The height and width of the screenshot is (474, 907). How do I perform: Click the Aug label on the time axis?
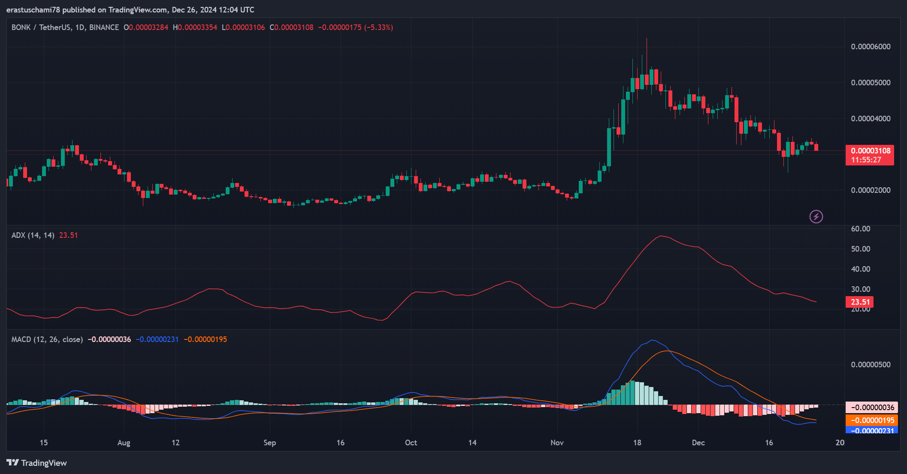pos(124,443)
